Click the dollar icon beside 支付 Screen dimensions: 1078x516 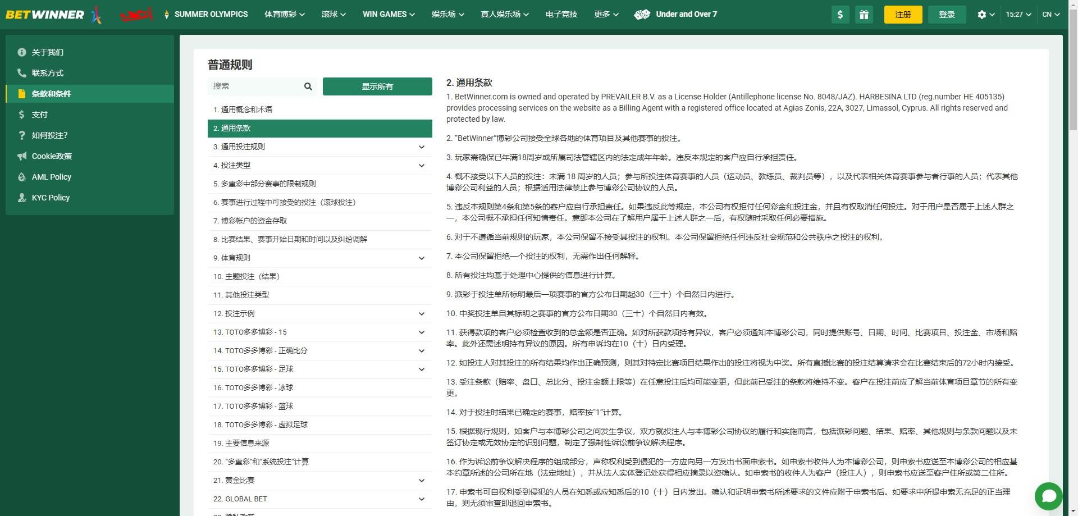[x=22, y=115]
